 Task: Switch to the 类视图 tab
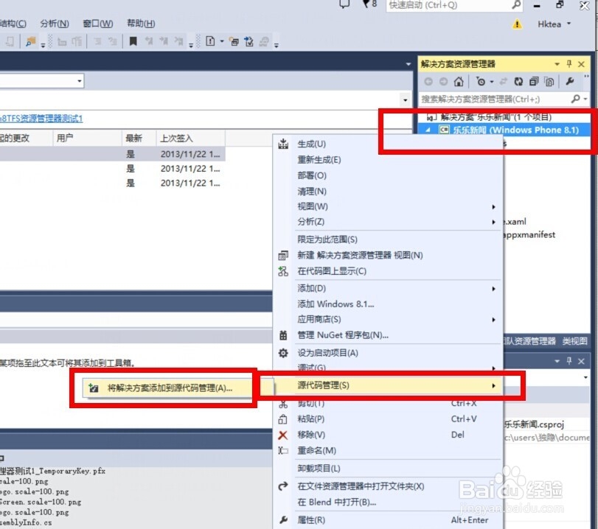point(574,341)
